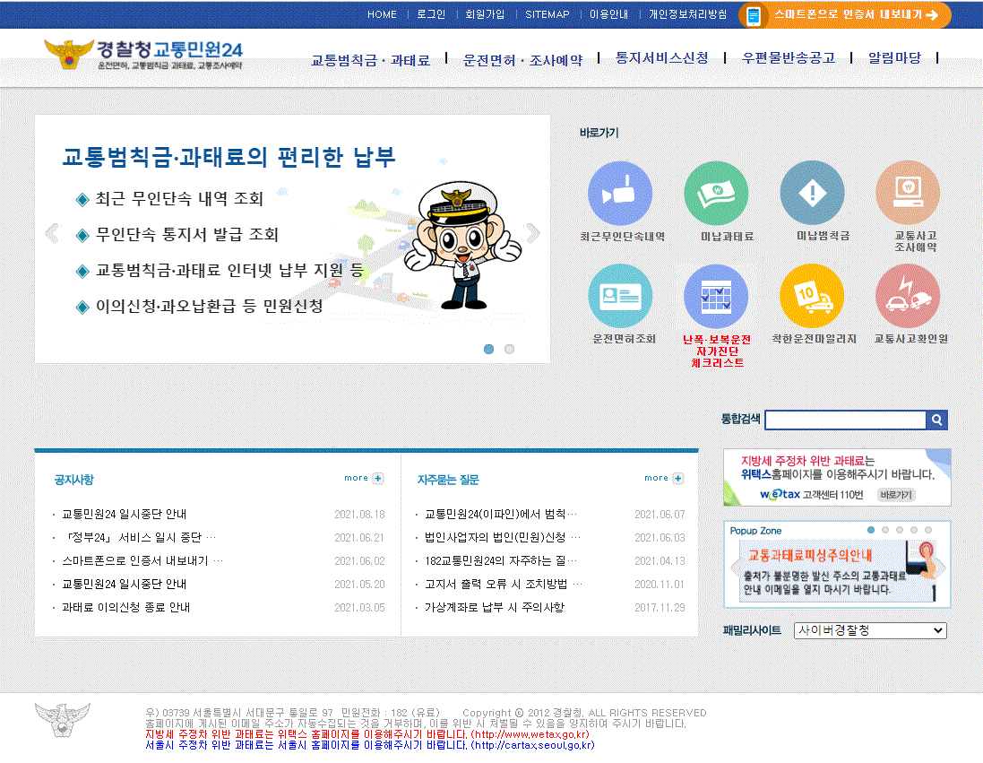Click the wetax.go.kr red footer link
Image resolution: width=983 pixels, height=763 pixels.
tap(530, 734)
